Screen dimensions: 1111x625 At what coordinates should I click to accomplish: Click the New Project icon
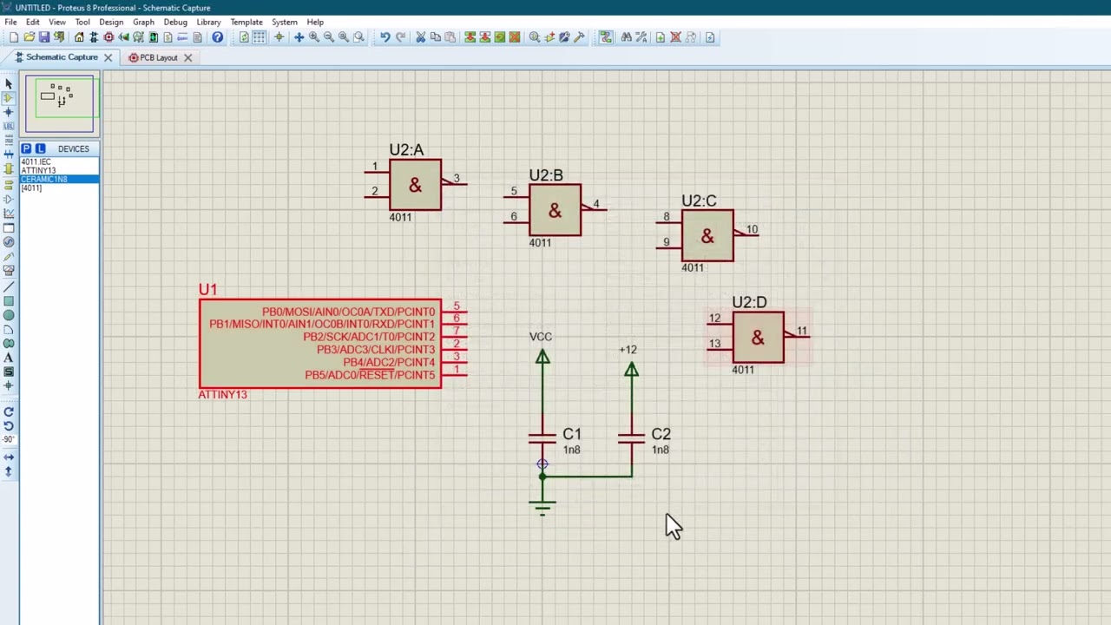point(14,37)
